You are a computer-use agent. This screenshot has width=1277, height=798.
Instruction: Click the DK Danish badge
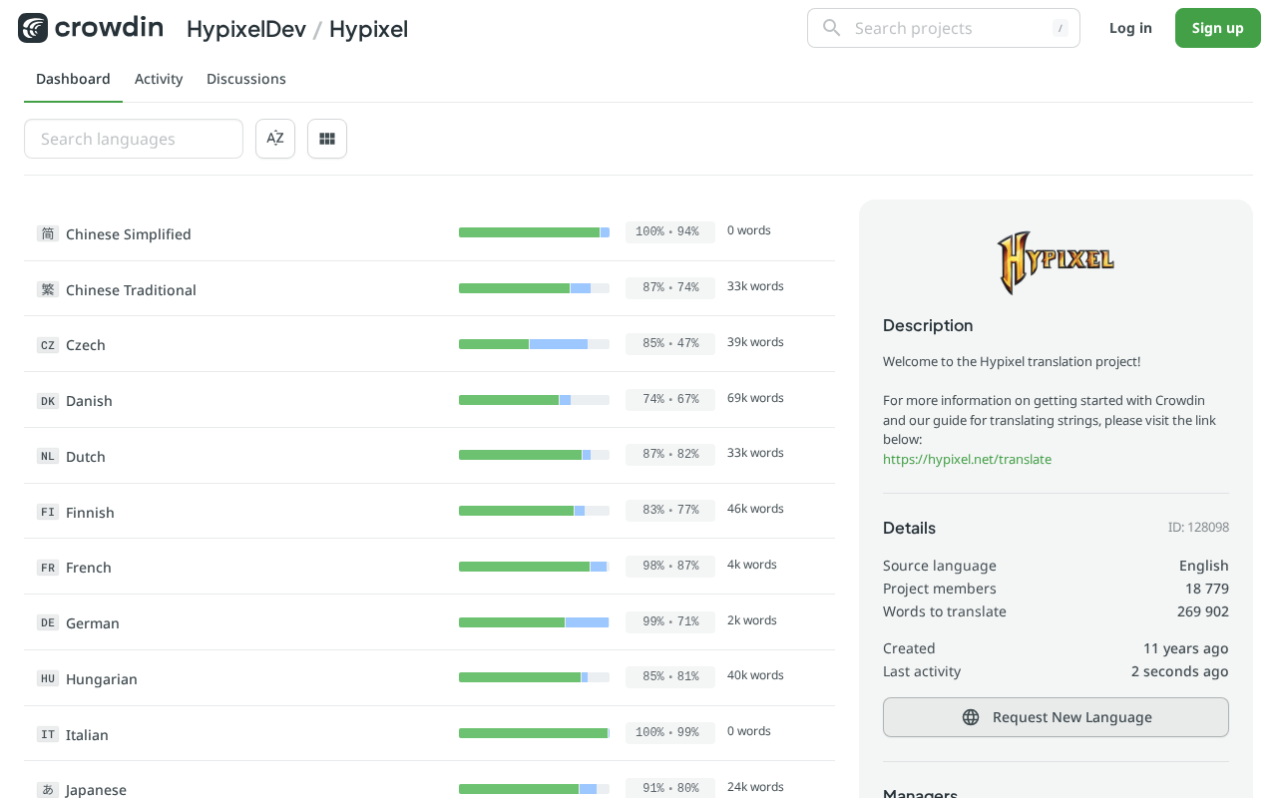(x=47, y=401)
